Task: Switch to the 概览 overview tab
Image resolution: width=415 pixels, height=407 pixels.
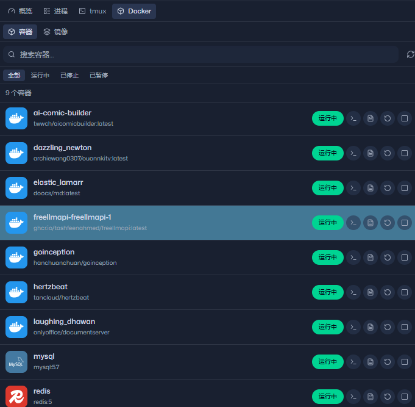Action: 20,11
